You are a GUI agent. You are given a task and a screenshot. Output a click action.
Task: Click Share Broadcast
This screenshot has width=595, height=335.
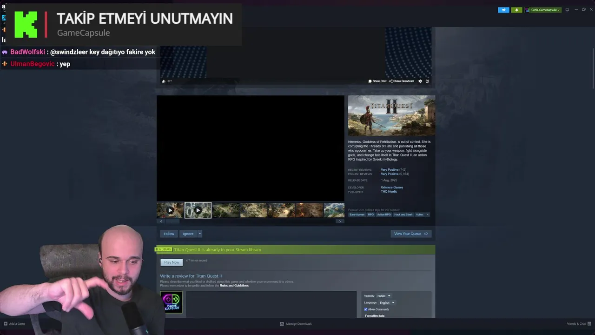pos(402,81)
